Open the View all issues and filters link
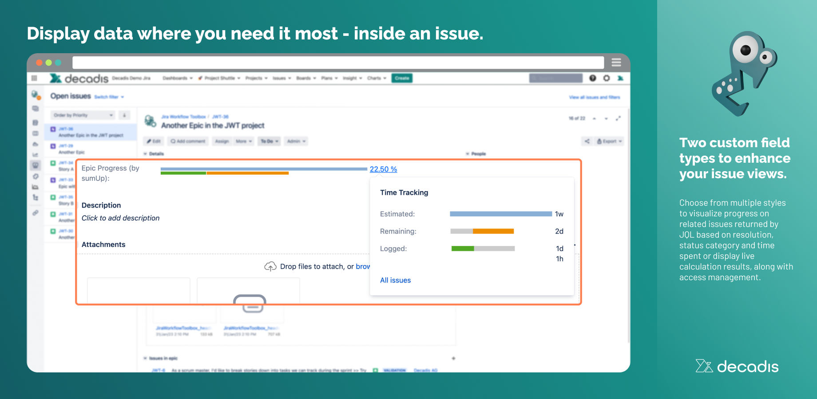Screen dimensions: 817x399 click(595, 97)
